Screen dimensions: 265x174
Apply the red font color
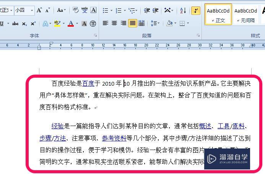pos(71,24)
